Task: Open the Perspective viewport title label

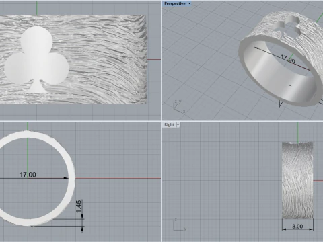Action: tap(175, 3)
